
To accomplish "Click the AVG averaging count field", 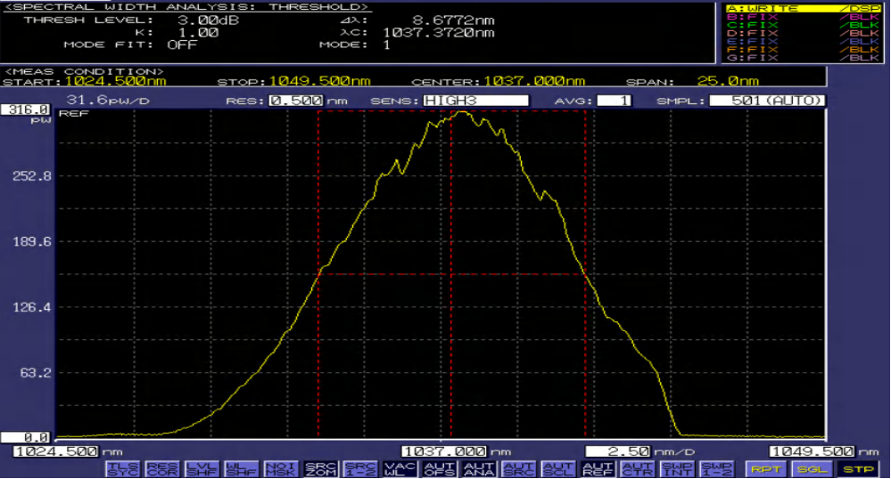I will click(614, 101).
